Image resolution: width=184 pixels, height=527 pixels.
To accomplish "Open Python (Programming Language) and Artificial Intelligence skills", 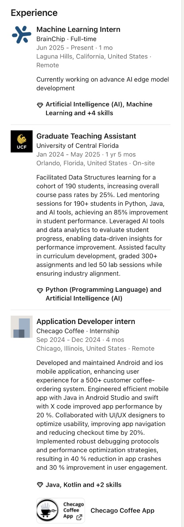I will click(103, 294).
